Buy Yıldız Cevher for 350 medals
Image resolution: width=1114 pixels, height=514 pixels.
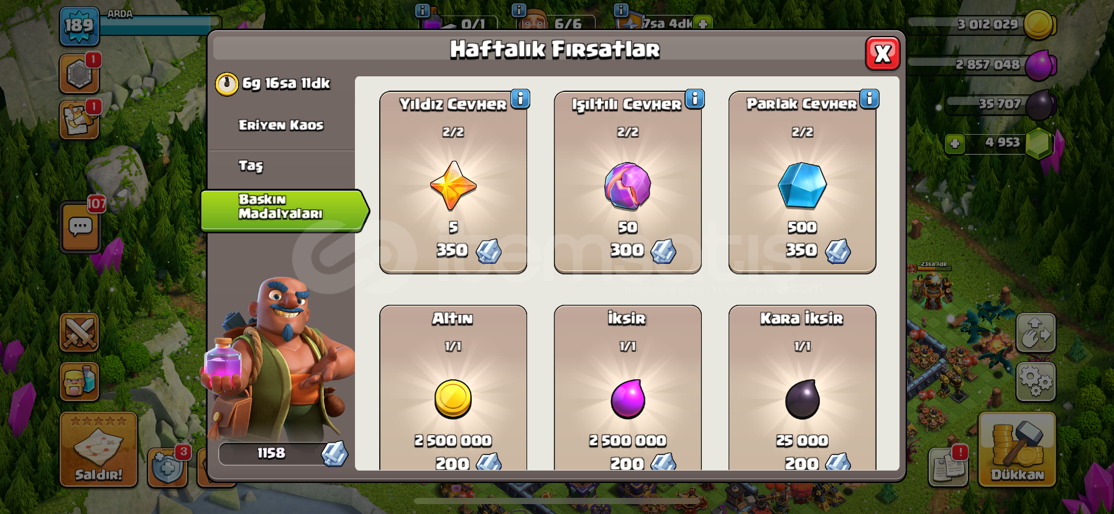tap(453, 183)
